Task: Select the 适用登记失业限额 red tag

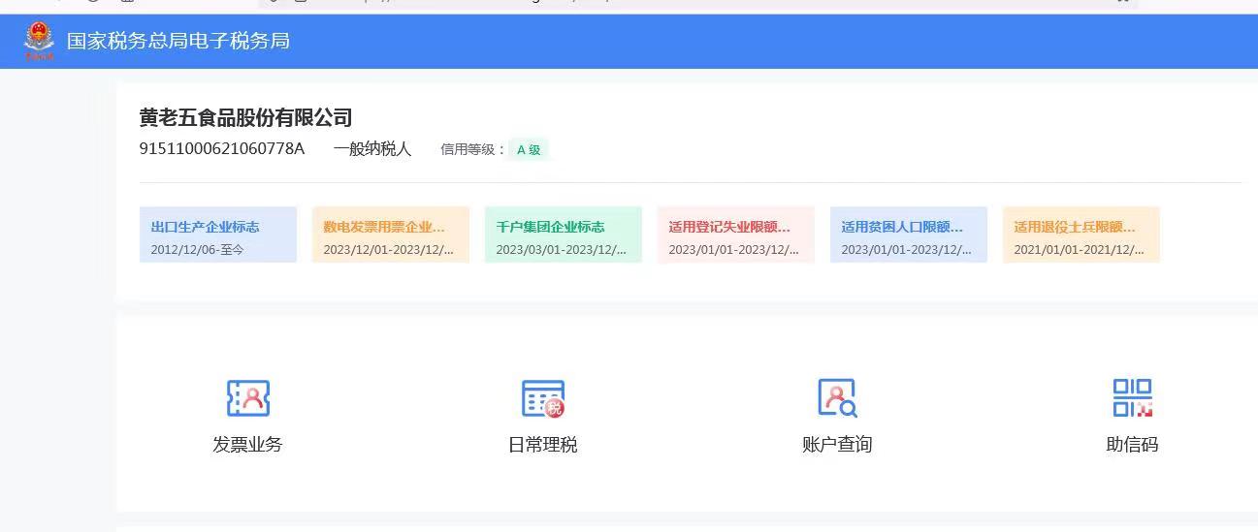Action: coord(736,235)
